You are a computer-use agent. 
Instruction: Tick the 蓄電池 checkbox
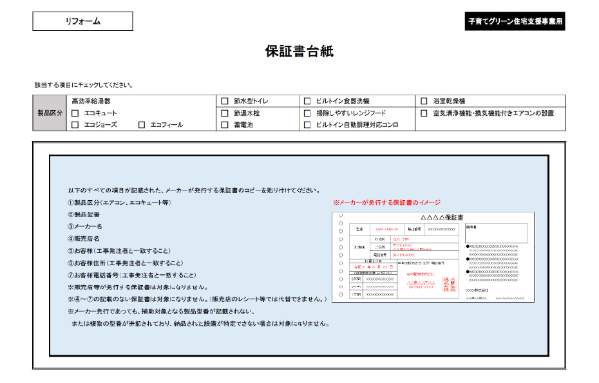pyautogui.click(x=225, y=125)
